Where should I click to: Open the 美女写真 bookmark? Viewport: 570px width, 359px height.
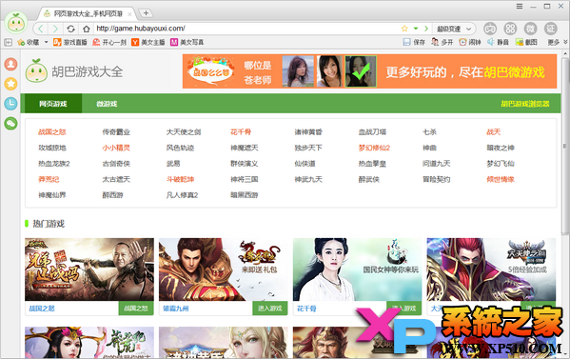[187, 42]
